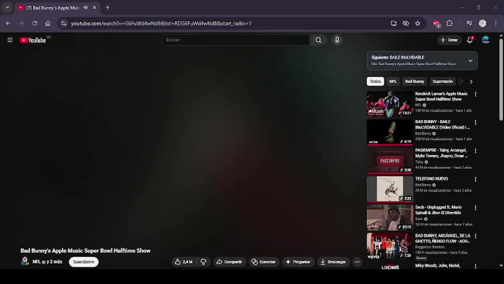
Task: Open options menu for PASIEMPRE video
Action: click(475, 151)
